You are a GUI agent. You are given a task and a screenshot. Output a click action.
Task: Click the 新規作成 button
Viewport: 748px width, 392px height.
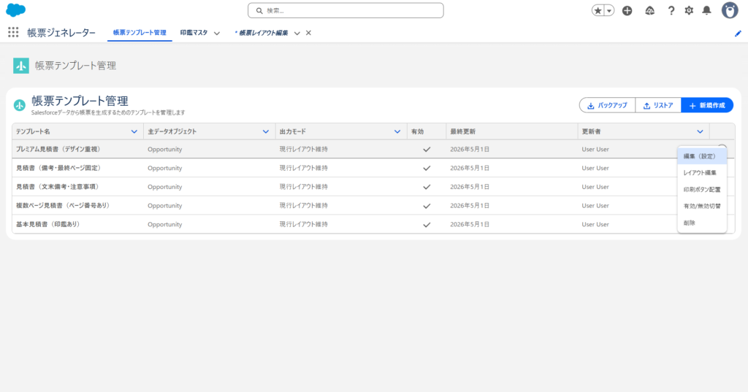tap(707, 105)
